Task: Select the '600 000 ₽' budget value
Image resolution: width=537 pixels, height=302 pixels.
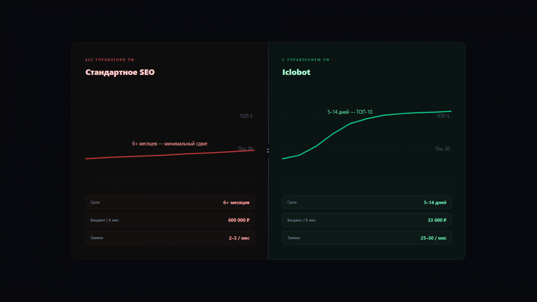Action: (239, 220)
